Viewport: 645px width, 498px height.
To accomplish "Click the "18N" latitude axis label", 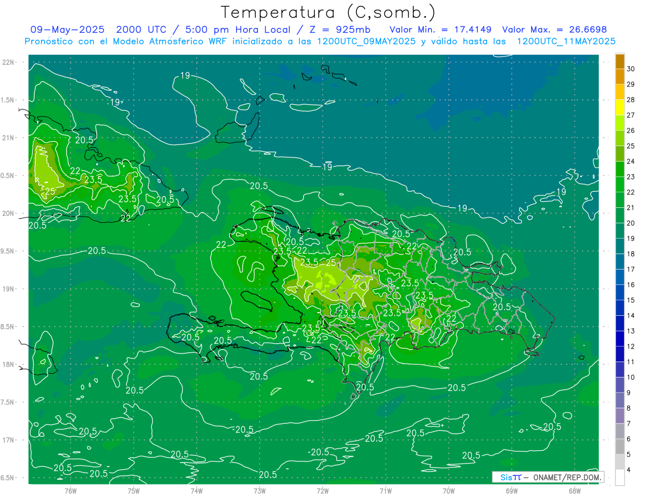I will point(8,365).
